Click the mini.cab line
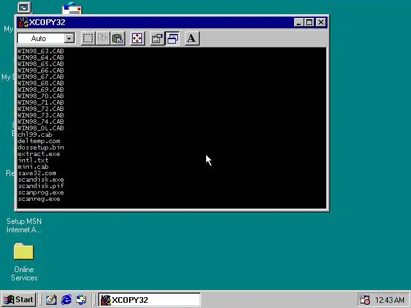411x308 pixels. (x=33, y=166)
